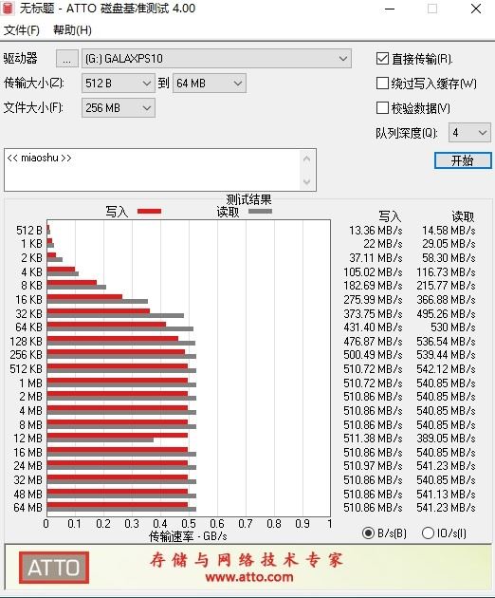Click the 1 KB write value 22 MB/s
Image resolution: width=495 pixels, height=598 pixels.
point(382,244)
